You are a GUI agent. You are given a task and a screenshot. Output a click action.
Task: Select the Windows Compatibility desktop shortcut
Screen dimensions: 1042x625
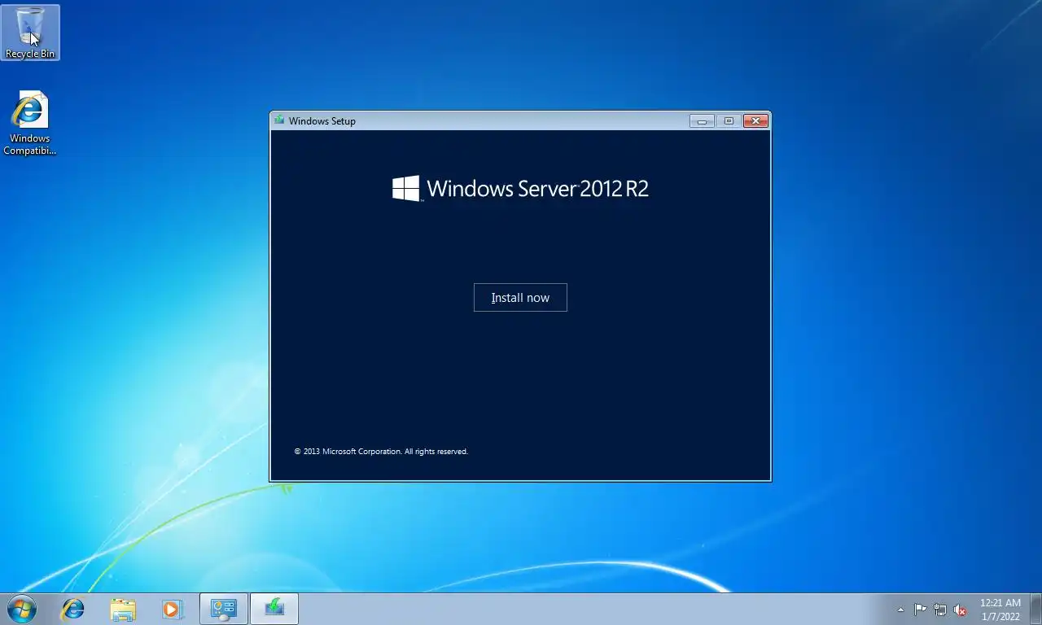tap(30, 123)
